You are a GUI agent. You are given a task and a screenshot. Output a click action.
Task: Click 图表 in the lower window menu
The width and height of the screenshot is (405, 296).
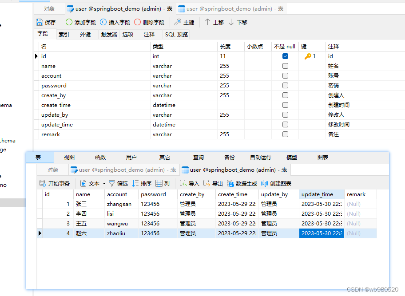[x=323, y=158]
